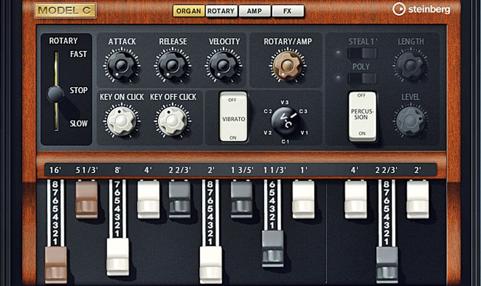Click the brown ROTARY/AMP knob
This screenshot has width=481, height=286.
coord(287,65)
